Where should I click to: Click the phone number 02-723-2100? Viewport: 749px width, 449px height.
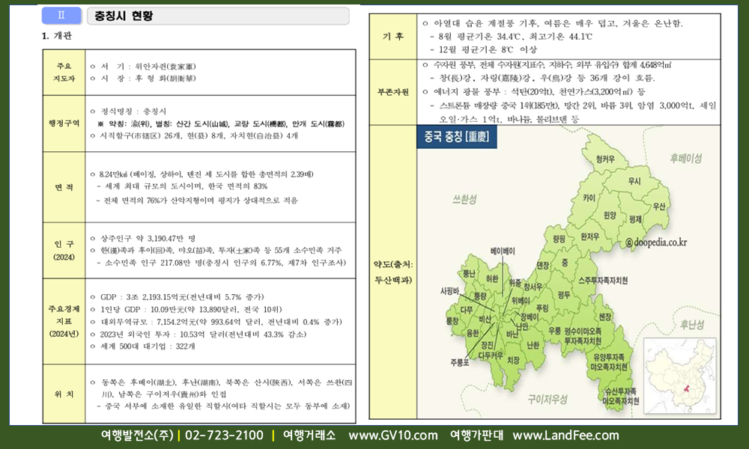point(224,436)
